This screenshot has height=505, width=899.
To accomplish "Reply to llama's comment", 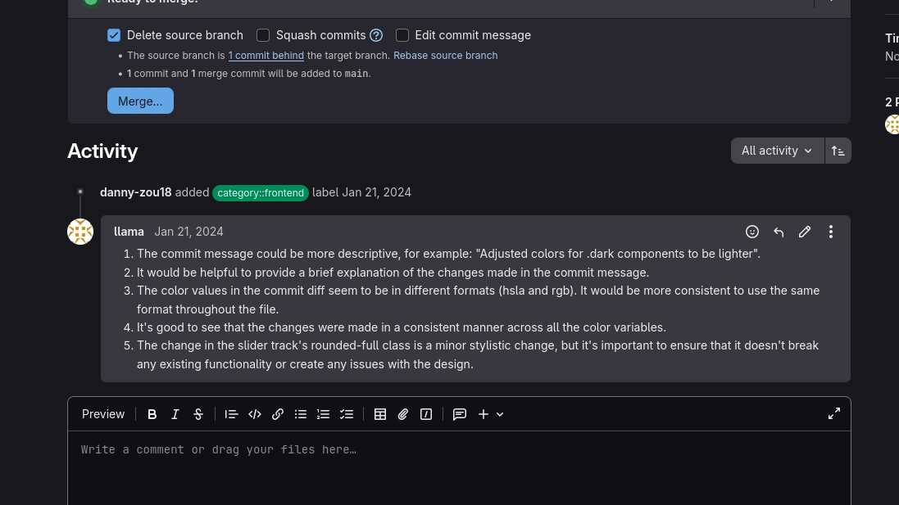I will (779, 232).
